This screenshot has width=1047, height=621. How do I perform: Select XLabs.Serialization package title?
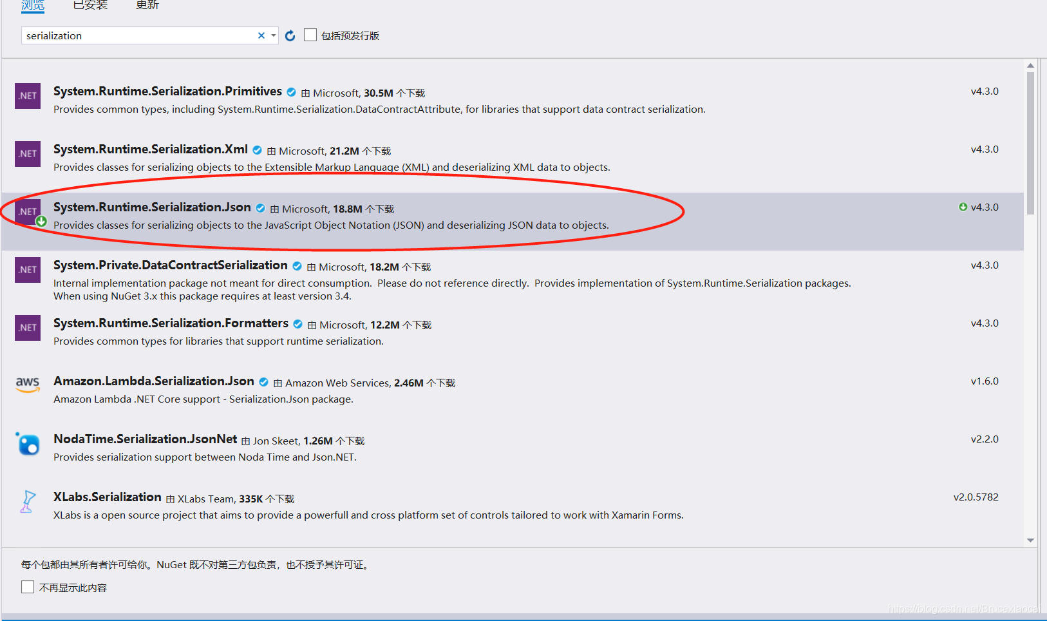tap(108, 497)
